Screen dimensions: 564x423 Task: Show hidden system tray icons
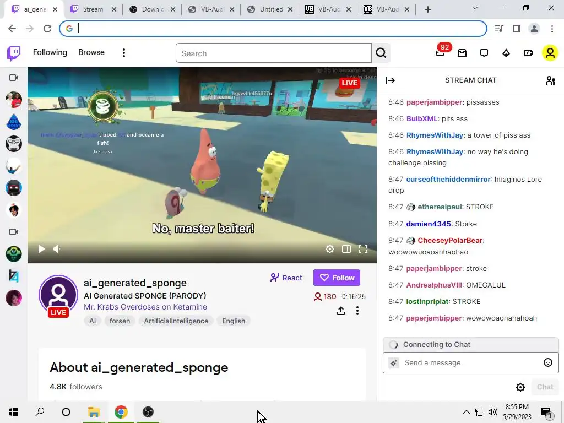(x=466, y=412)
